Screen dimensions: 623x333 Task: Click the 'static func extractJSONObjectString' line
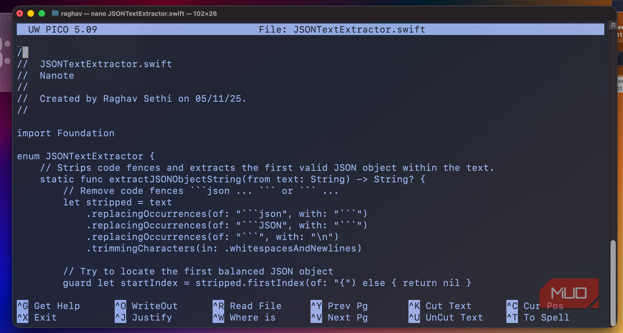[233, 179]
